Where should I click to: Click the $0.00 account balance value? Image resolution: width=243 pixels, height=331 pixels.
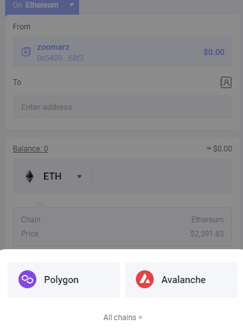214,52
